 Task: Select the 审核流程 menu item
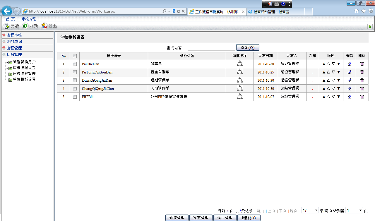29,19
